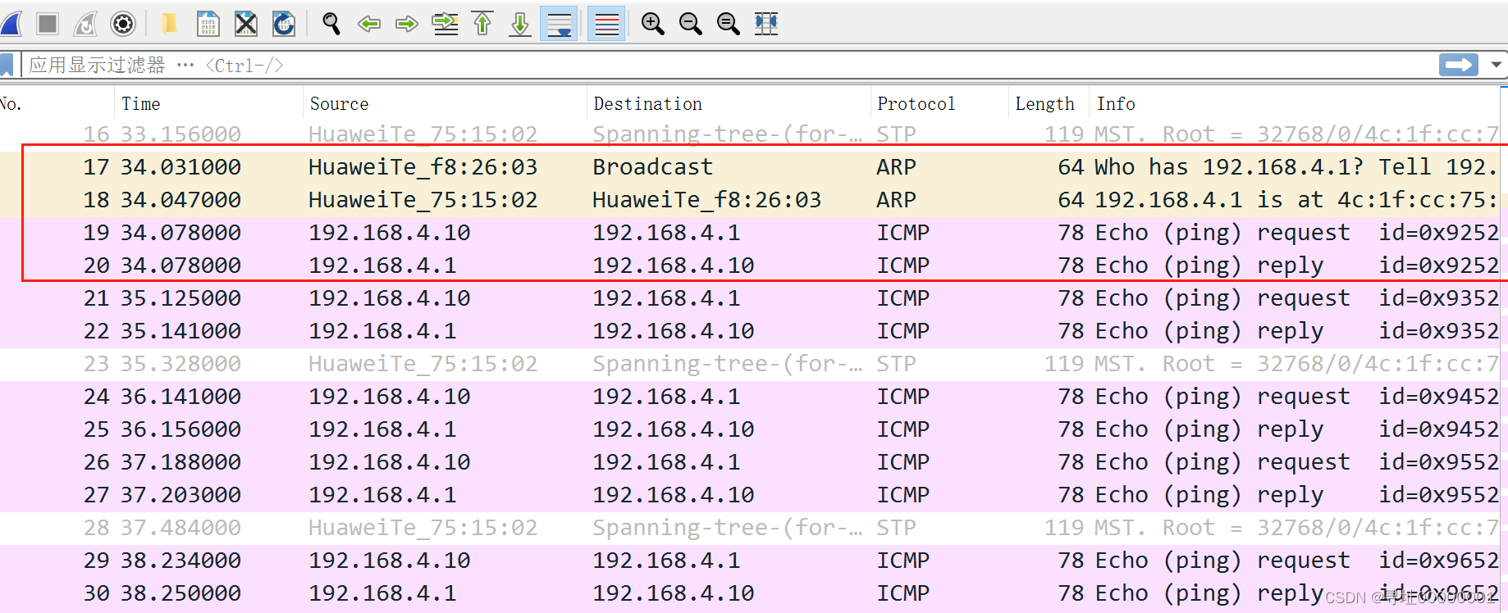
Task: Save the capture file
Action: [x=208, y=24]
